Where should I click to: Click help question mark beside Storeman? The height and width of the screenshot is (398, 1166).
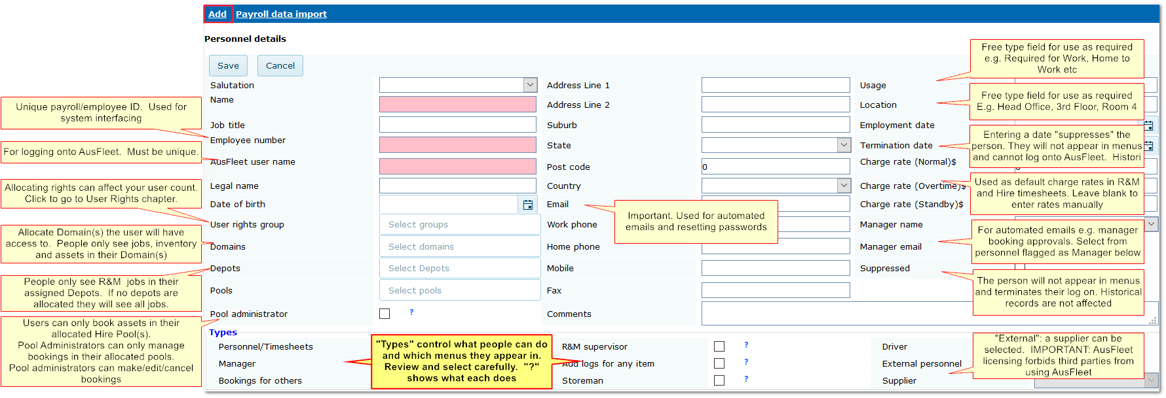pyautogui.click(x=746, y=379)
